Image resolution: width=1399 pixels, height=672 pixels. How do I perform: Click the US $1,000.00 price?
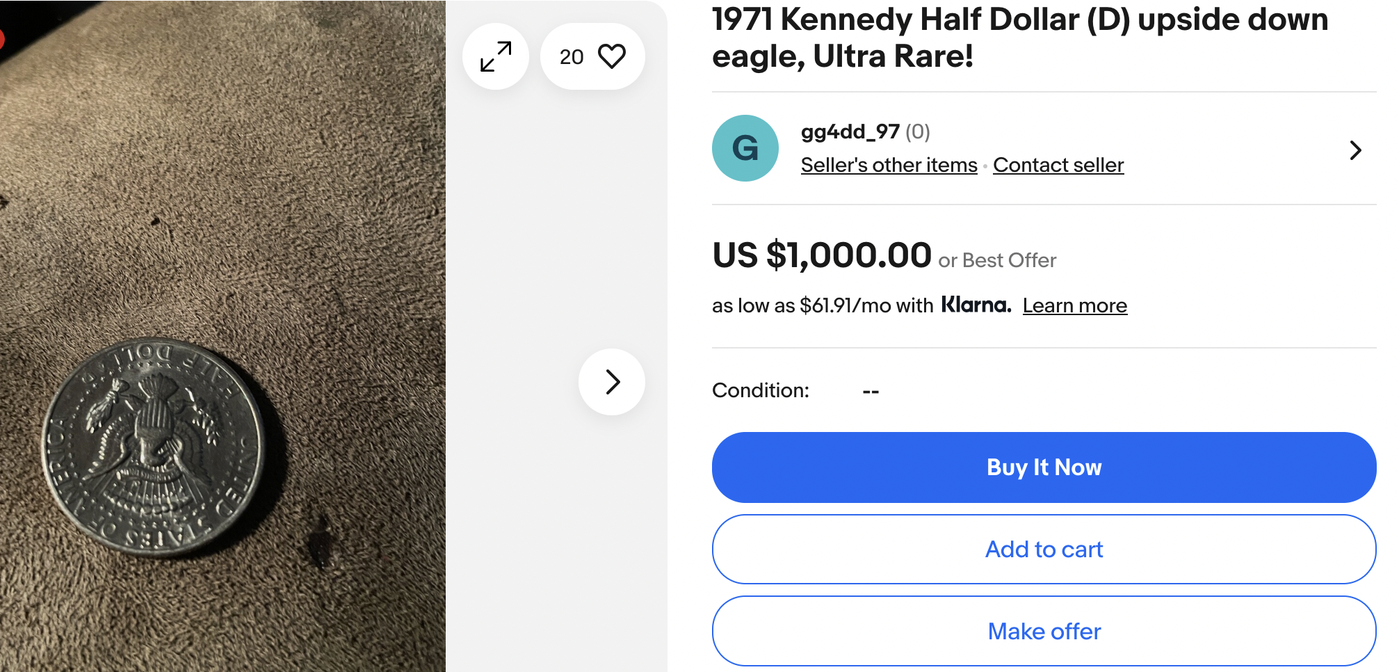point(822,255)
